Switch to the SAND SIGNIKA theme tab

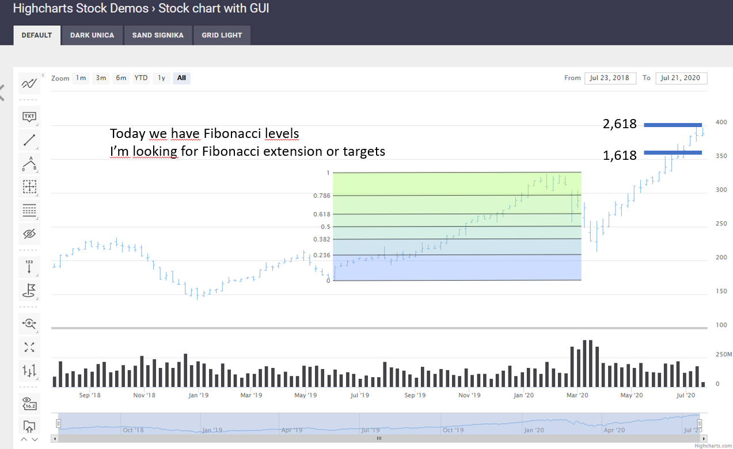coord(158,35)
